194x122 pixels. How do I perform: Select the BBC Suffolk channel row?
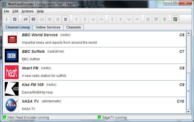94,55
